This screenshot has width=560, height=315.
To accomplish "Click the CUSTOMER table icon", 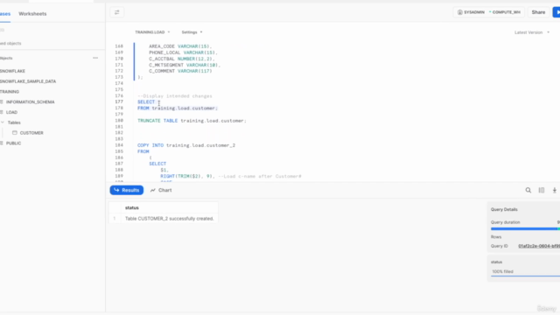I will point(15,133).
